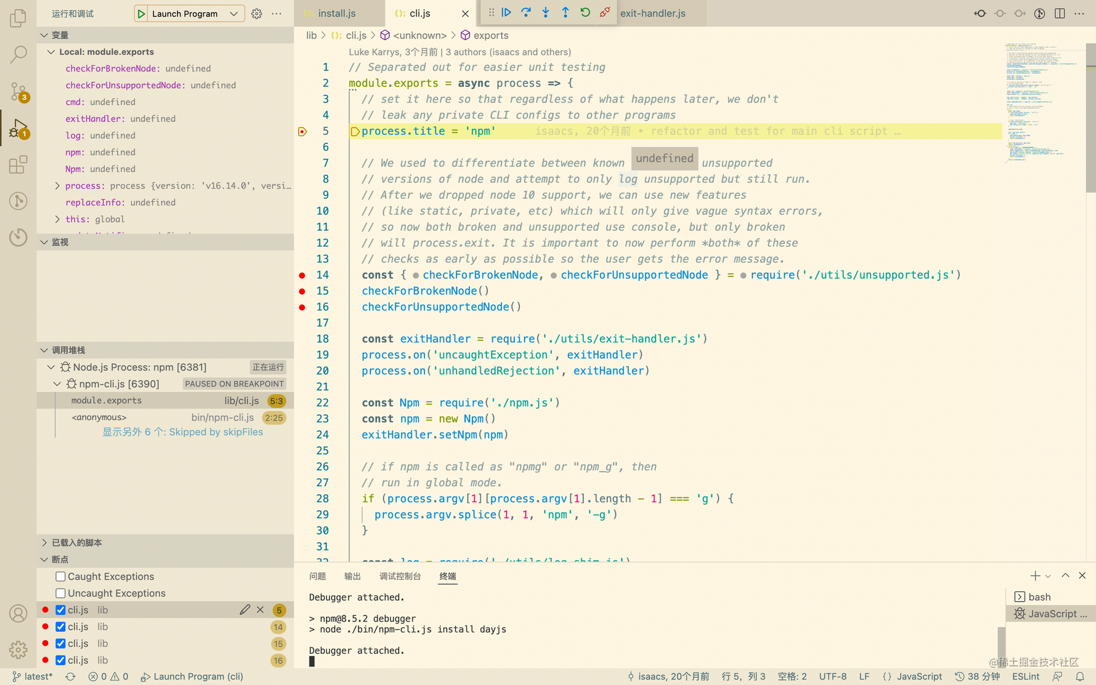Open the 调试控制台 panel tab
This screenshot has width=1096, height=685.
pos(400,576)
